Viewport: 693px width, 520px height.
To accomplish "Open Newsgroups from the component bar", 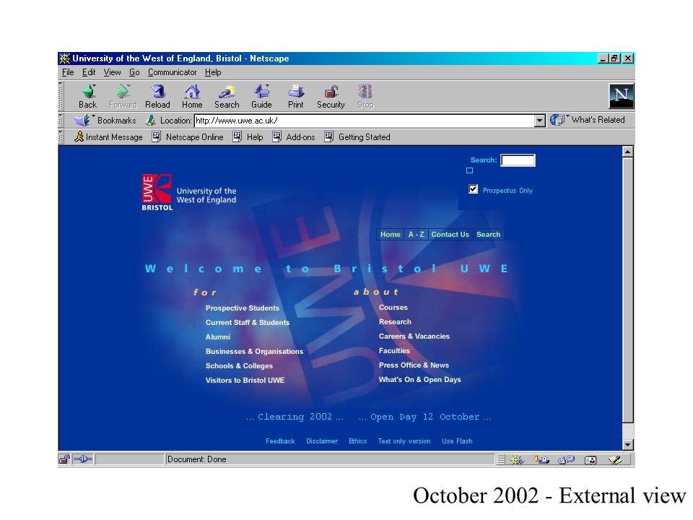I will (x=566, y=460).
